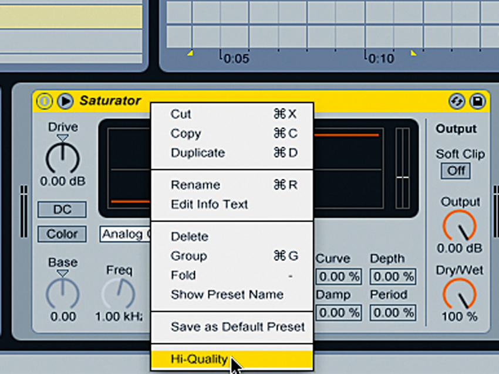Choose Cut from the context menu
Viewport: 499px width, 374px height.
point(232,114)
